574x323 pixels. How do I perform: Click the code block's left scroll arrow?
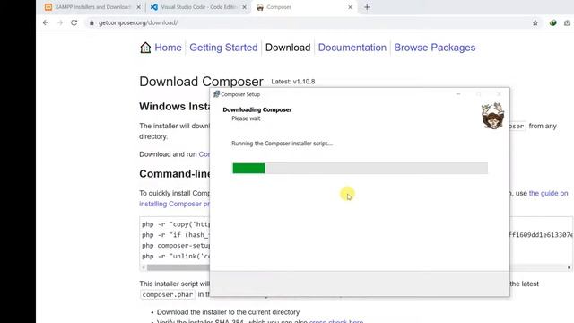tap(143, 267)
